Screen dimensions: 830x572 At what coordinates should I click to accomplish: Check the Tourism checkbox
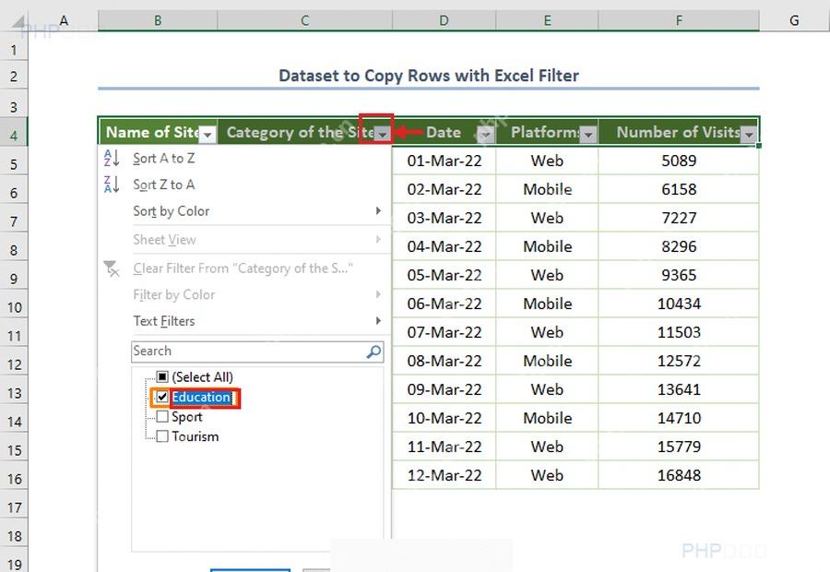pyautogui.click(x=162, y=435)
